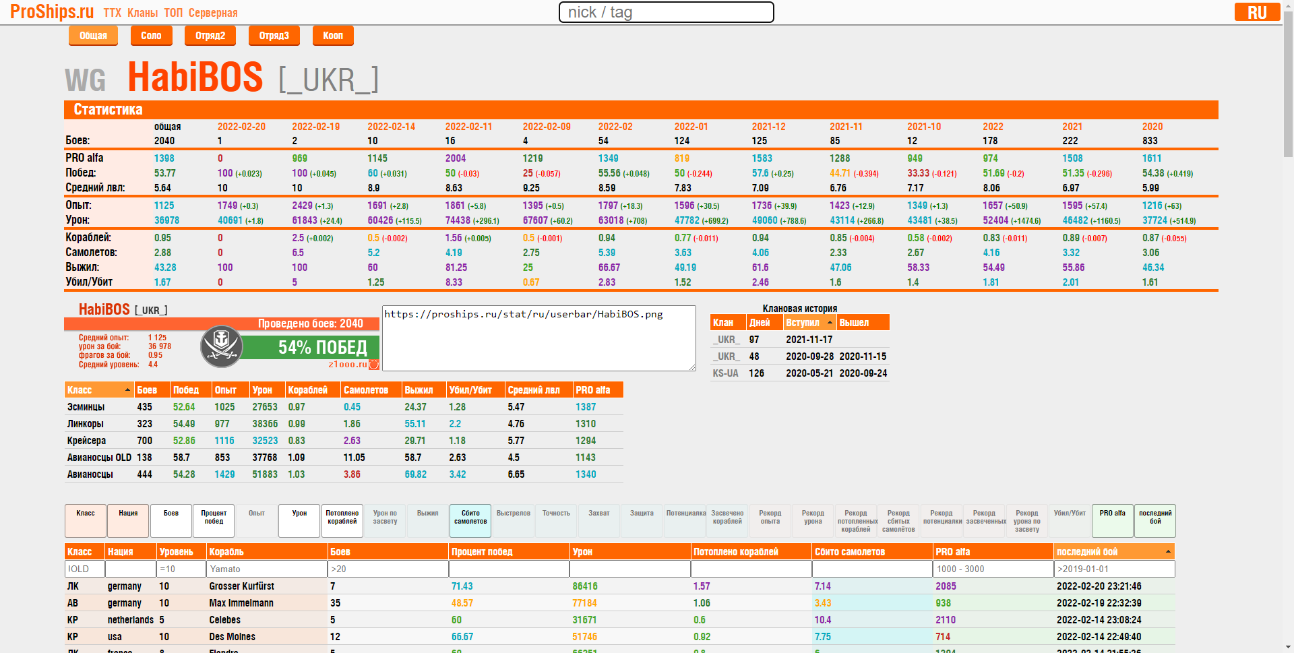
Task: Toggle the последний бой column button
Action: 1155,521
